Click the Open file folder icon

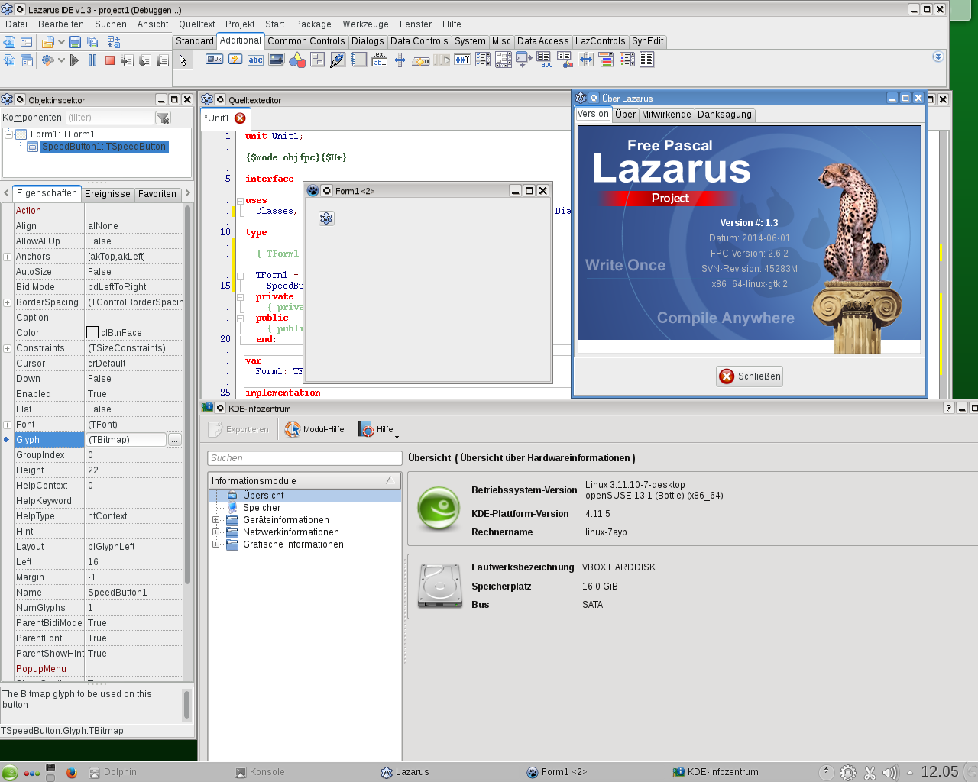[48, 42]
